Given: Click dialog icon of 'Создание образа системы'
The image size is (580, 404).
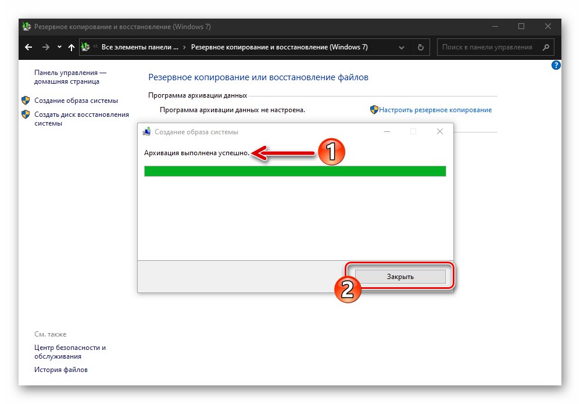Looking at the screenshot, I should pyautogui.click(x=147, y=132).
